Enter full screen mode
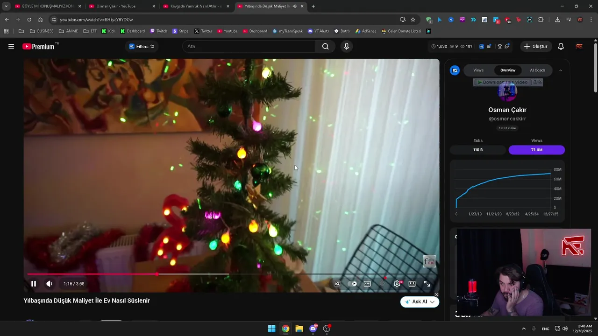This screenshot has width=598, height=336. point(427,284)
